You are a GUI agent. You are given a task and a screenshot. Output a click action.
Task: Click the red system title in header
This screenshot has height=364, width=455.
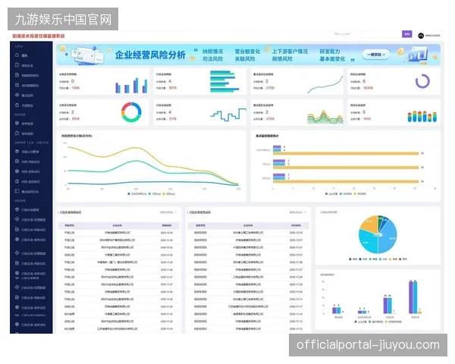[x=39, y=36]
